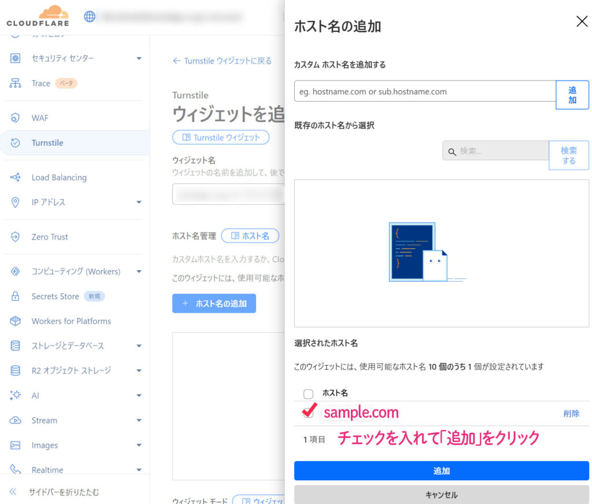Click the Secrets Store lock icon
The image size is (592, 504).
16,296
